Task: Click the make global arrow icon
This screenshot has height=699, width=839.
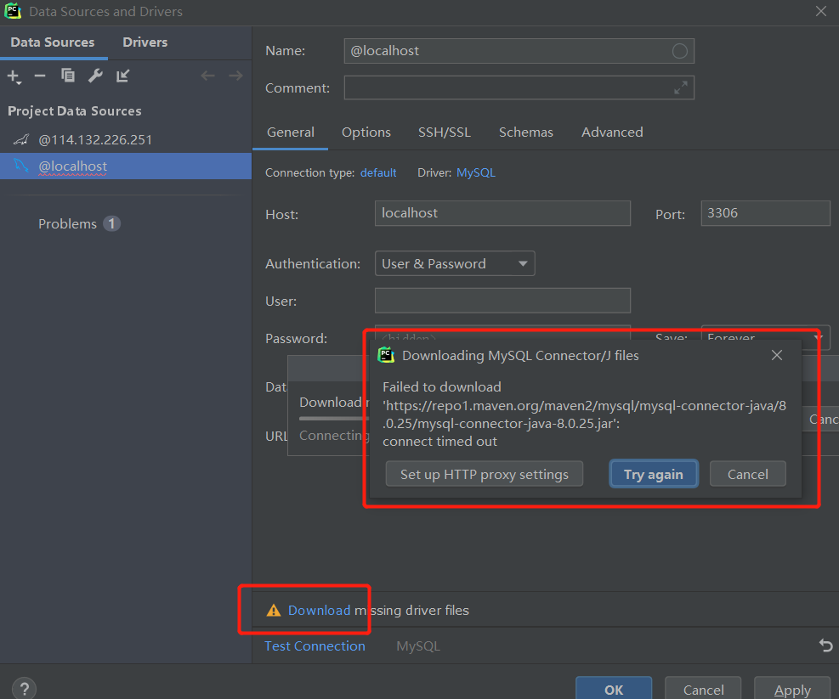Action: tap(122, 76)
